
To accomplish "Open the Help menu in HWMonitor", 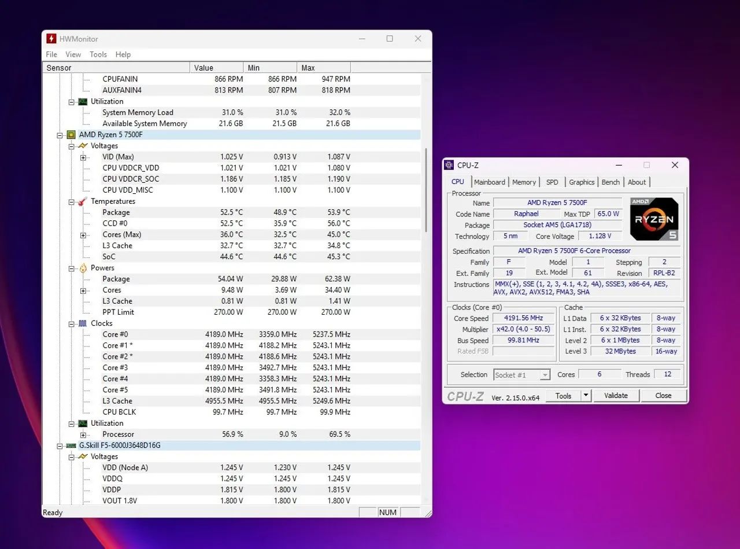I will pyautogui.click(x=123, y=54).
